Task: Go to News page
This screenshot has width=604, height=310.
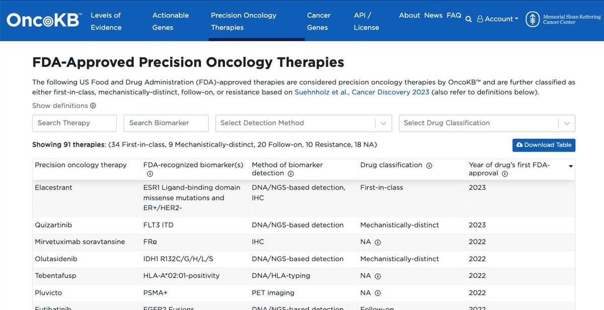Action: click(x=433, y=15)
